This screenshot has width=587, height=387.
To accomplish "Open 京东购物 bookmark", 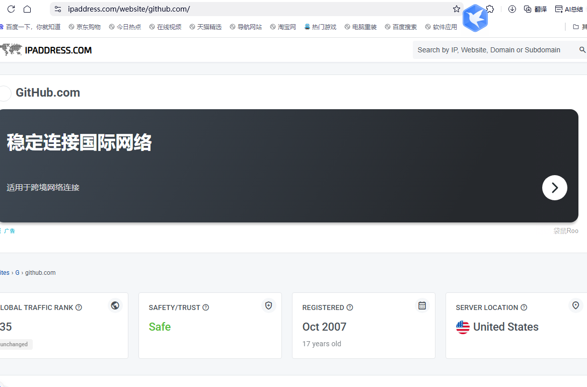I will (85, 27).
